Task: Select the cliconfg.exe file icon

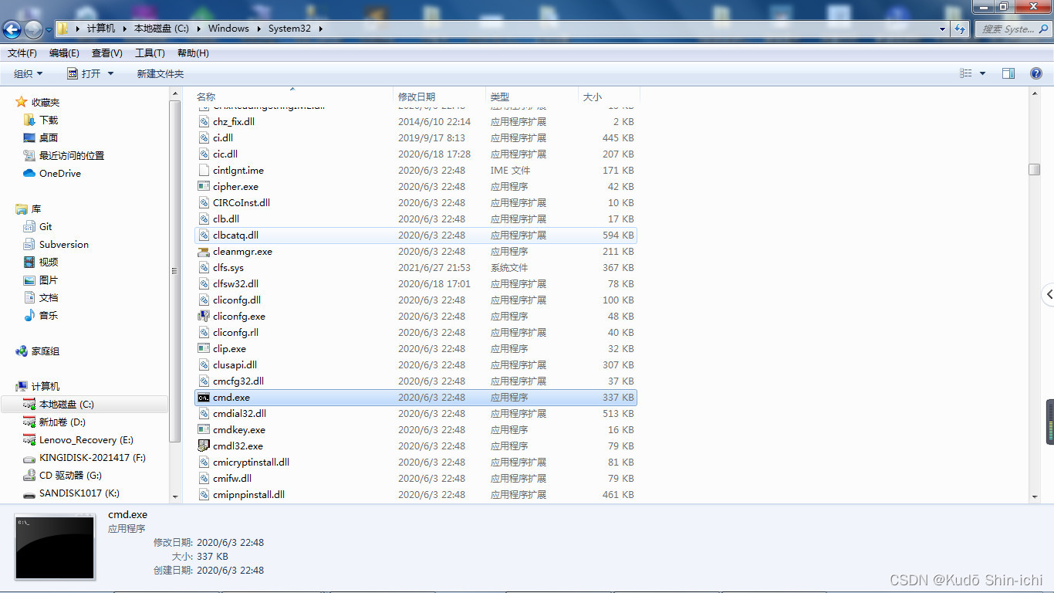Action: (204, 317)
